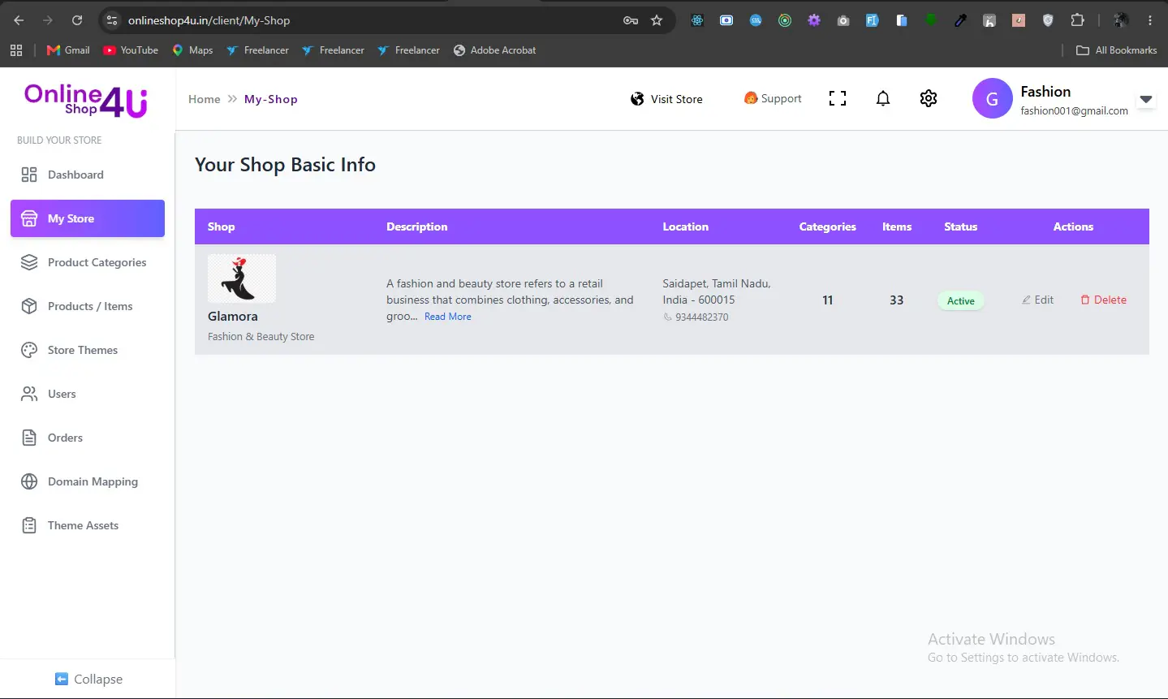Click the items count 33
The image size is (1168, 699).
point(897,300)
